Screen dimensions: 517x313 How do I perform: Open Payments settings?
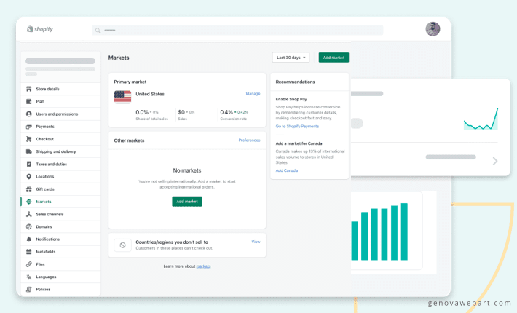click(x=60, y=127)
